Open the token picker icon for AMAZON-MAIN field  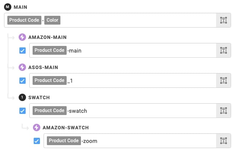pyautogui.click(x=223, y=50)
